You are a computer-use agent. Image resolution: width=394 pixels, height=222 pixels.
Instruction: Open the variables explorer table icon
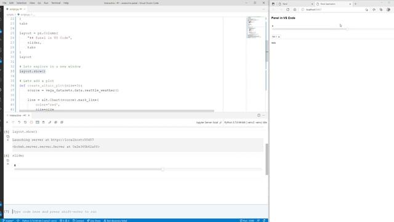tap(38, 122)
